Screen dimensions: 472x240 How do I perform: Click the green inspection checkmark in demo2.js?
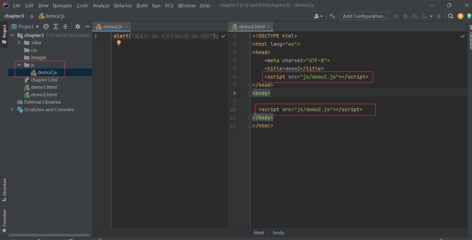click(223, 36)
